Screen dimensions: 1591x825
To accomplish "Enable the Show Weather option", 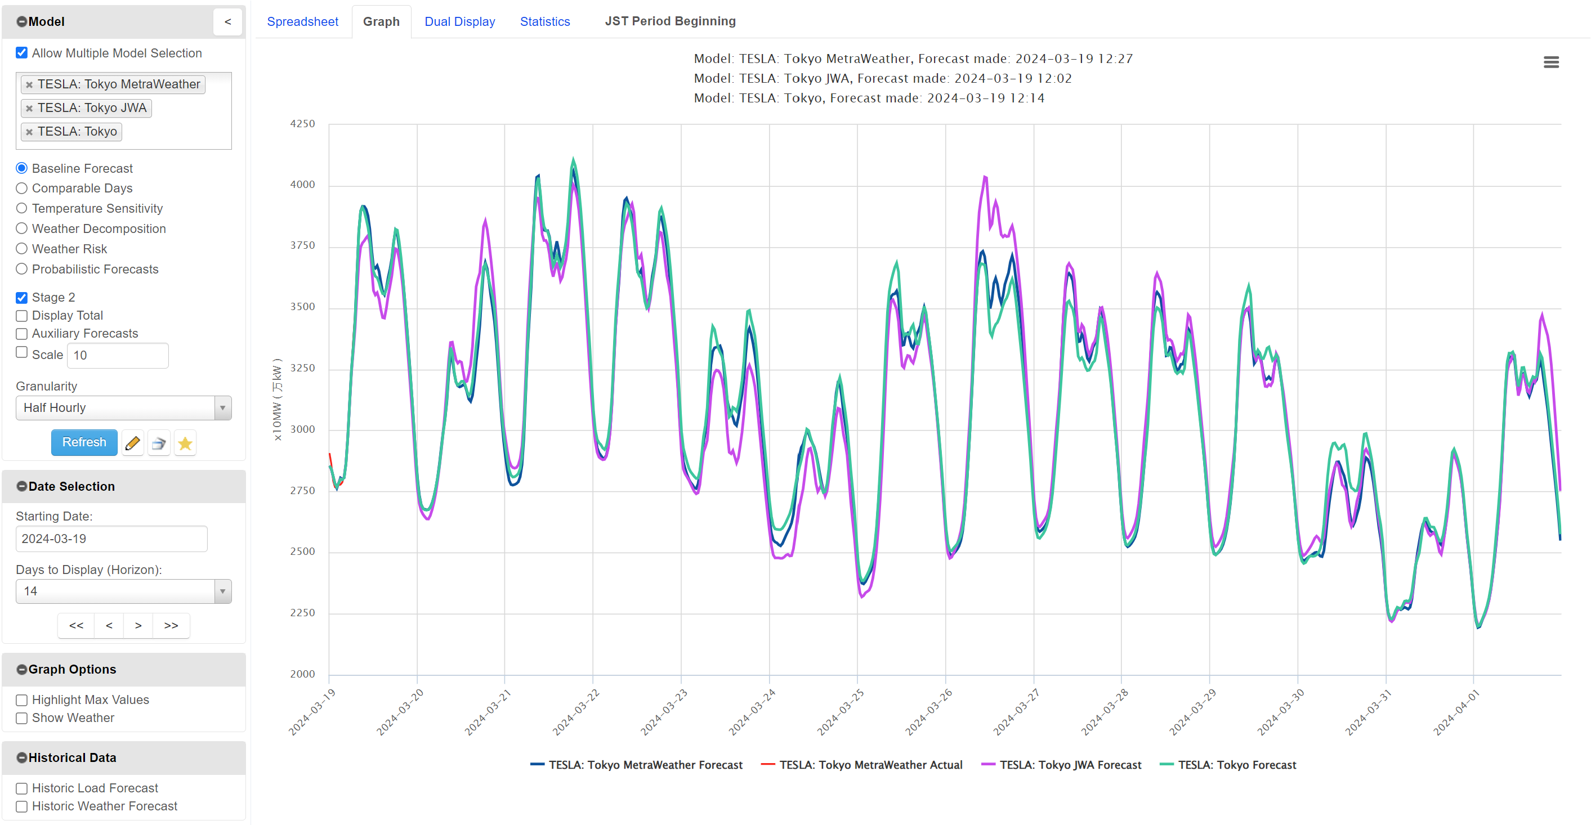I will tap(21, 718).
